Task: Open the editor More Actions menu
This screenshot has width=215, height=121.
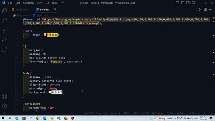Action: point(211,9)
